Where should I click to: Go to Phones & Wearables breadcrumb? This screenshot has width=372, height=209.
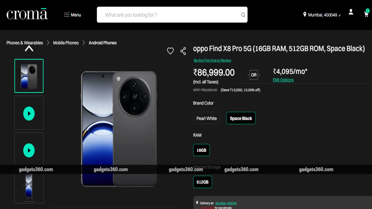point(24,43)
